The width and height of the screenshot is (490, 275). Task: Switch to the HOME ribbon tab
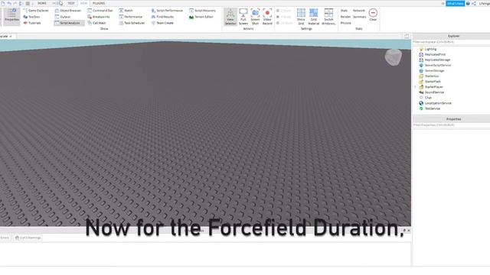[x=42, y=3]
